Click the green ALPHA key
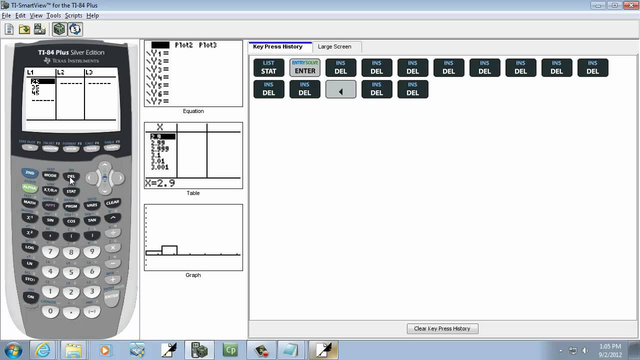640x360 pixels. pyautogui.click(x=29, y=187)
